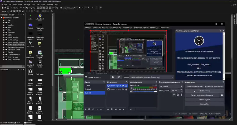Toggle Режим студии in OBS controls
237x125 pixels.
tap(204, 100)
